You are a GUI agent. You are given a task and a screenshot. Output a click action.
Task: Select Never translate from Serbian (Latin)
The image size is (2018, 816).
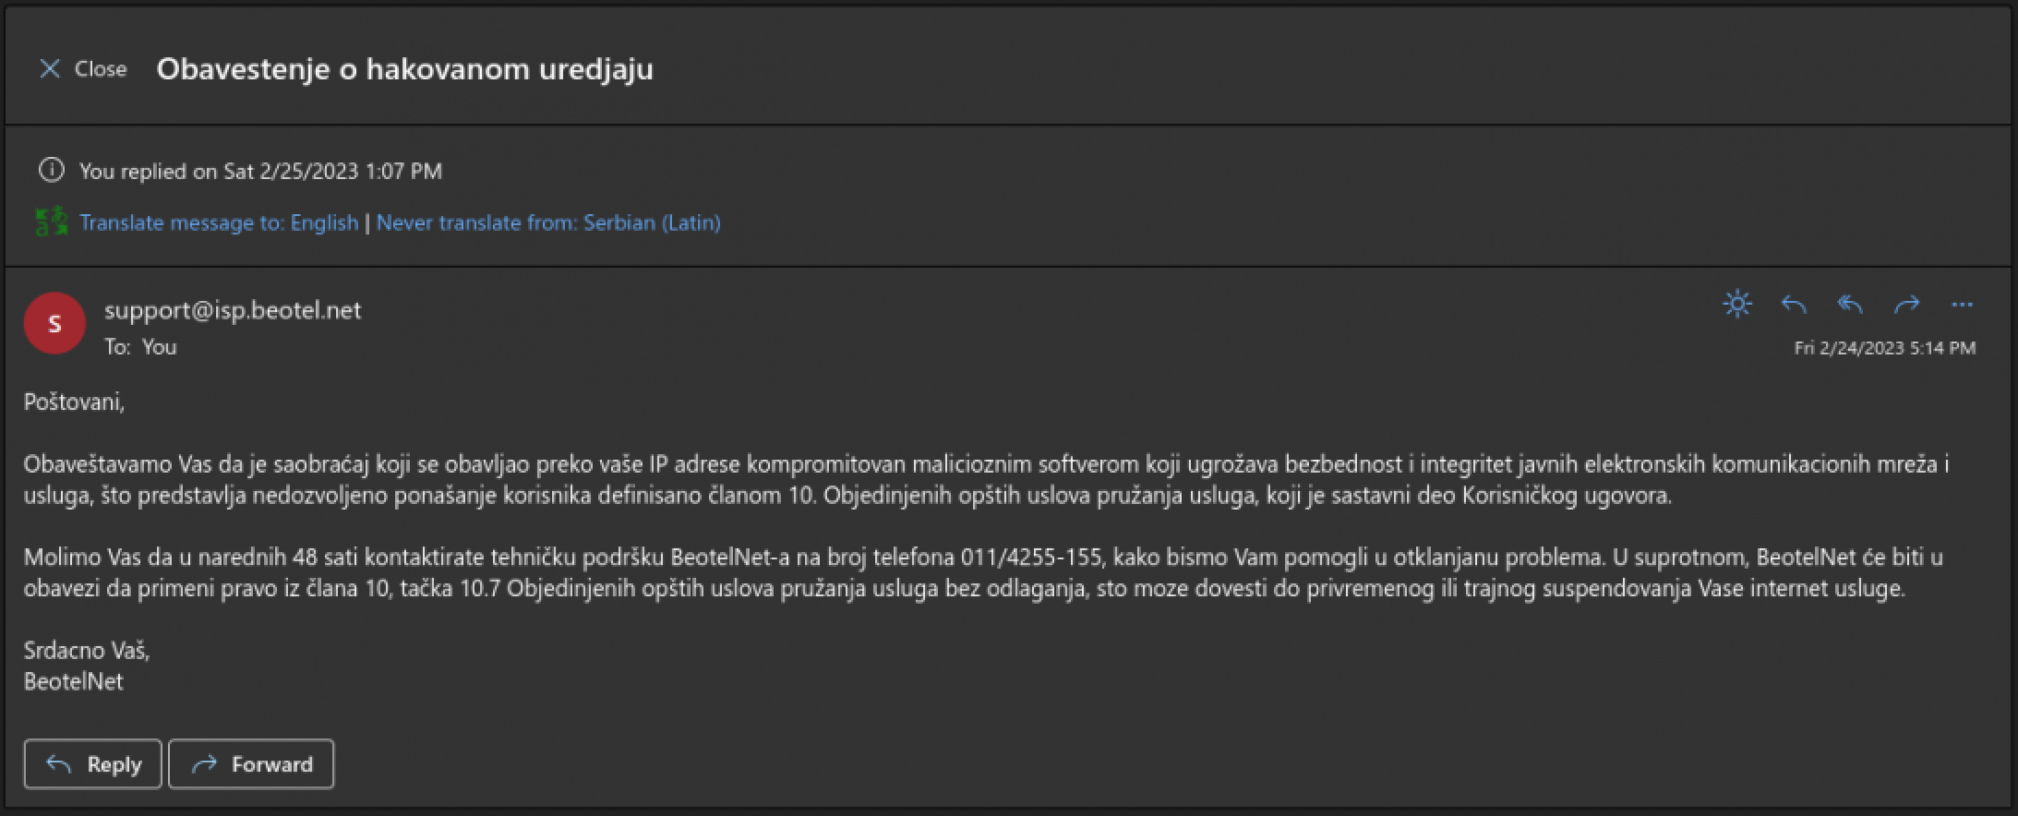tap(548, 222)
